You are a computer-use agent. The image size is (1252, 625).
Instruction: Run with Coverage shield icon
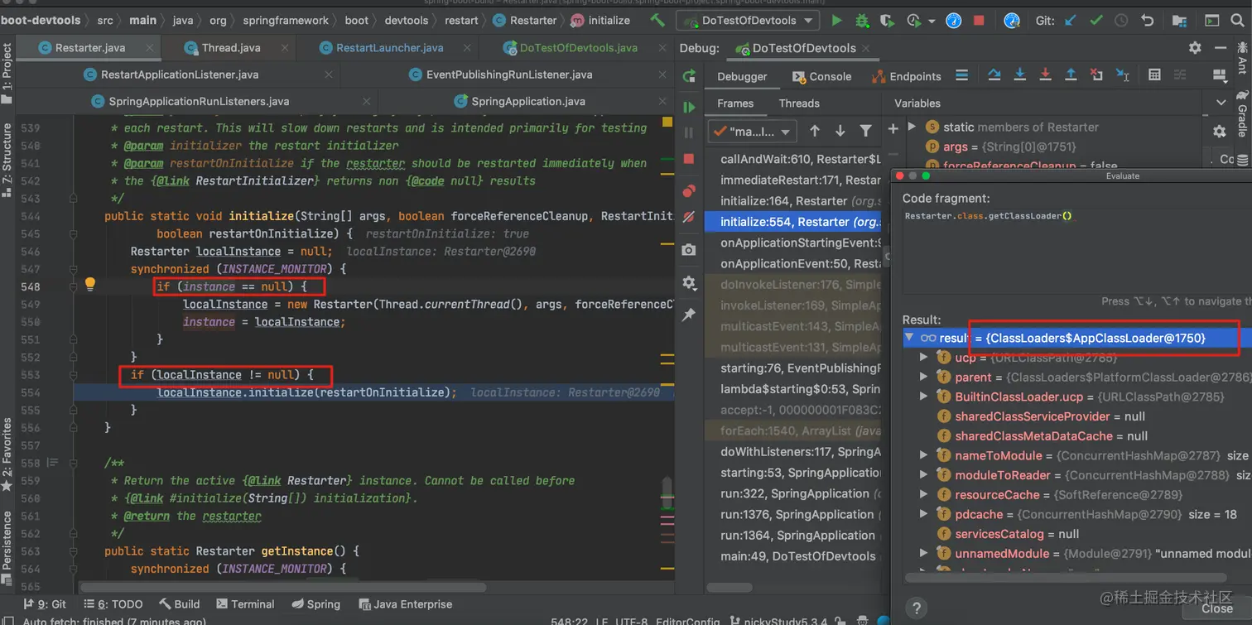click(x=887, y=20)
